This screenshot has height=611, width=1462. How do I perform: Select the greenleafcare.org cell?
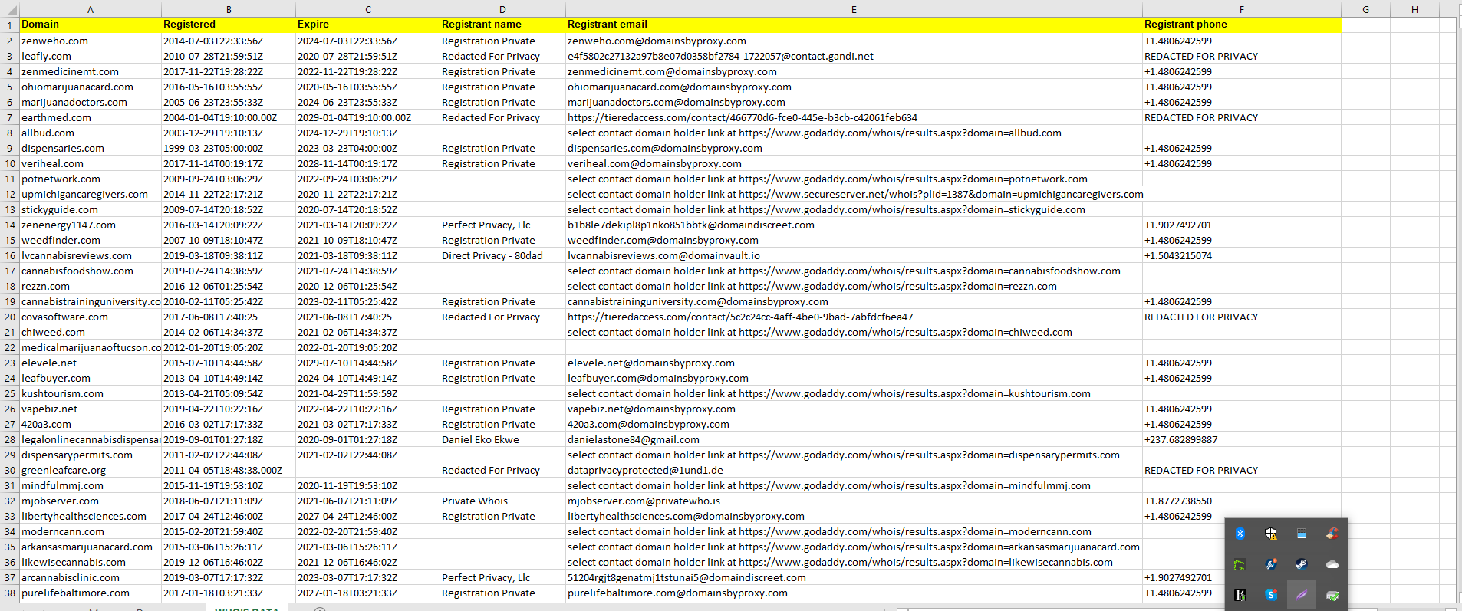tap(91, 470)
